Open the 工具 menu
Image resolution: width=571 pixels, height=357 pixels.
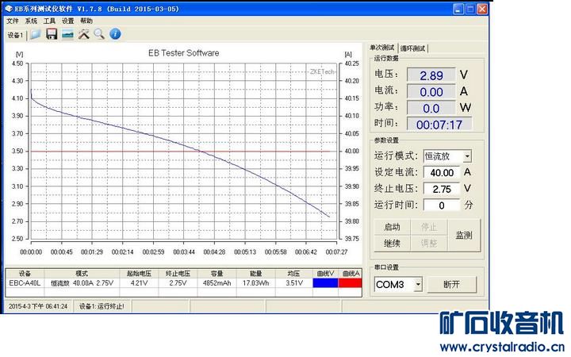(49, 21)
